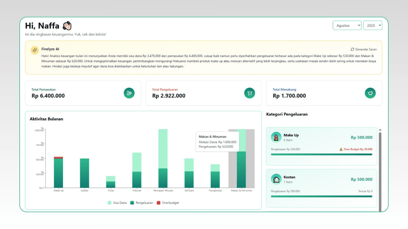Click the Make Up spending progress bar
The height and width of the screenshot is (229, 408).
(x=321, y=155)
